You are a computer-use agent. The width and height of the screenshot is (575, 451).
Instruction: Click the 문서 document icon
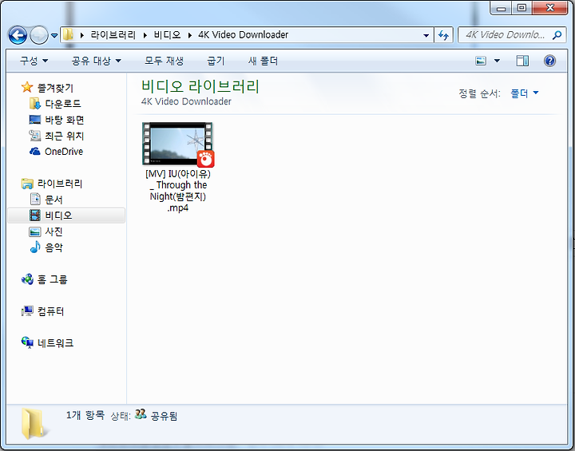35,199
